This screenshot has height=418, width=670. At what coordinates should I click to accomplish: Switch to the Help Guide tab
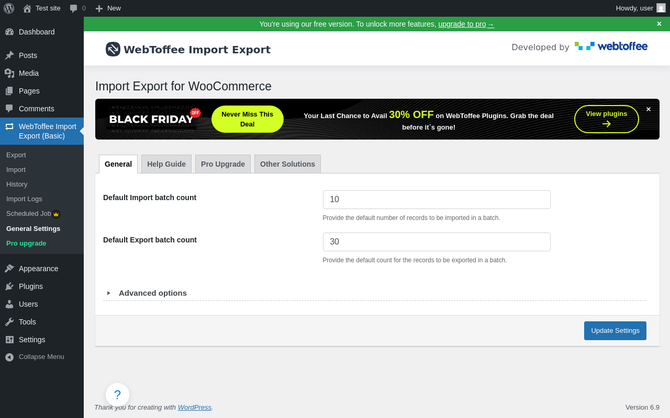tap(166, 164)
